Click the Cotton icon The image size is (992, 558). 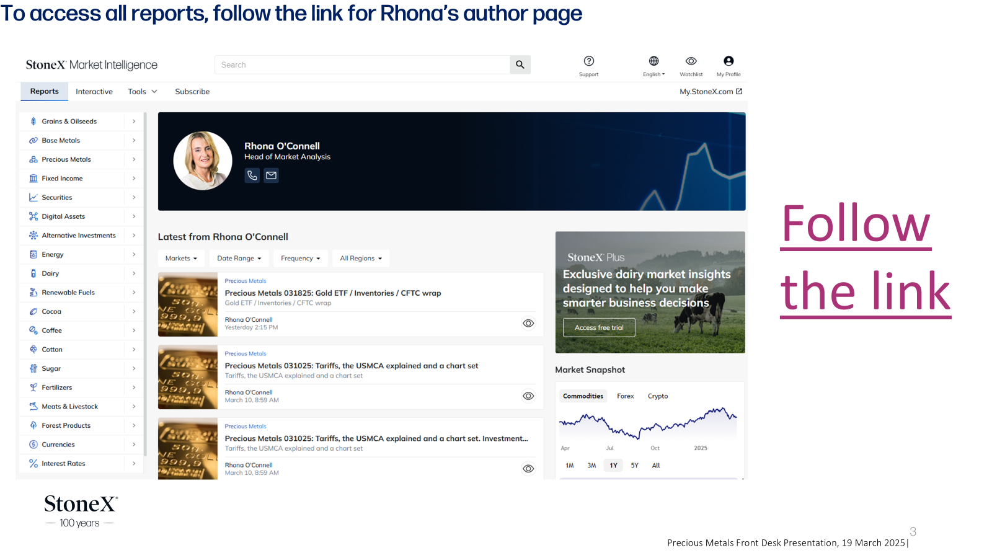(x=33, y=350)
